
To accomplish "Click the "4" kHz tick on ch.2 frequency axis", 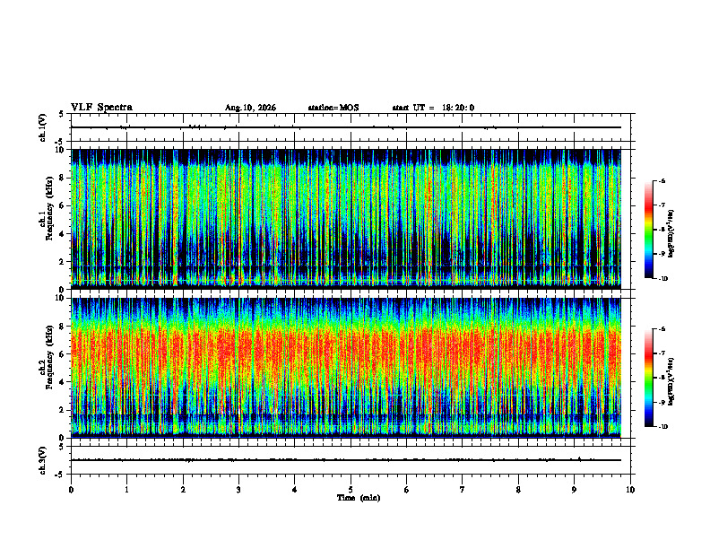I will (63, 382).
